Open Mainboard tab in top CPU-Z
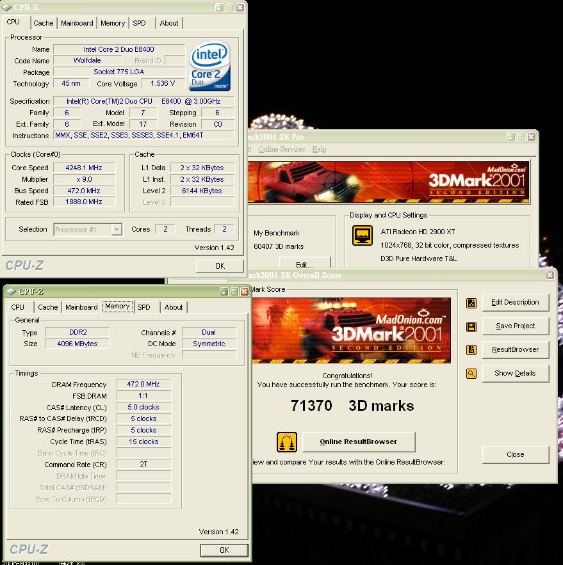The height and width of the screenshot is (565, 563). (x=77, y=23)
